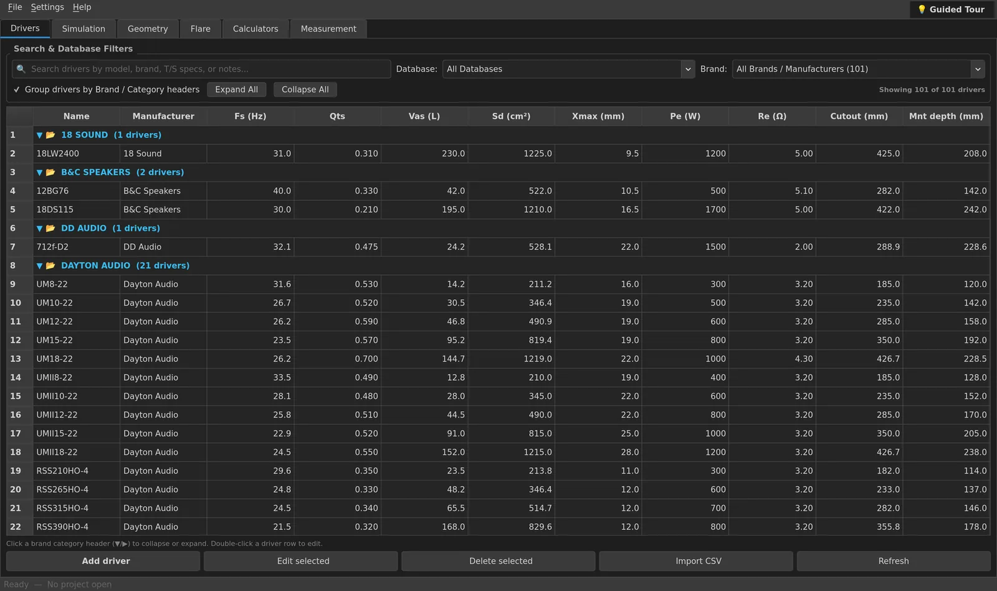997x591 pixels.
Task: Click the folder icon beside 18 SOUND
Action: (x=50, y=135)
